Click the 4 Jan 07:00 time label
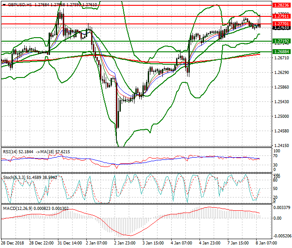The height and width of the screenshot is (248, 292). click(x=181, y=243)
